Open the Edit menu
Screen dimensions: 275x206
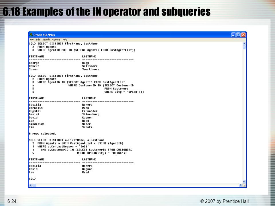(x=38, y=39)
